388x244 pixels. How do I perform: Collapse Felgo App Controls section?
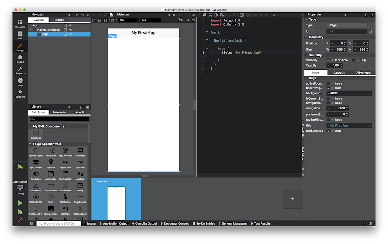(31, 144)
